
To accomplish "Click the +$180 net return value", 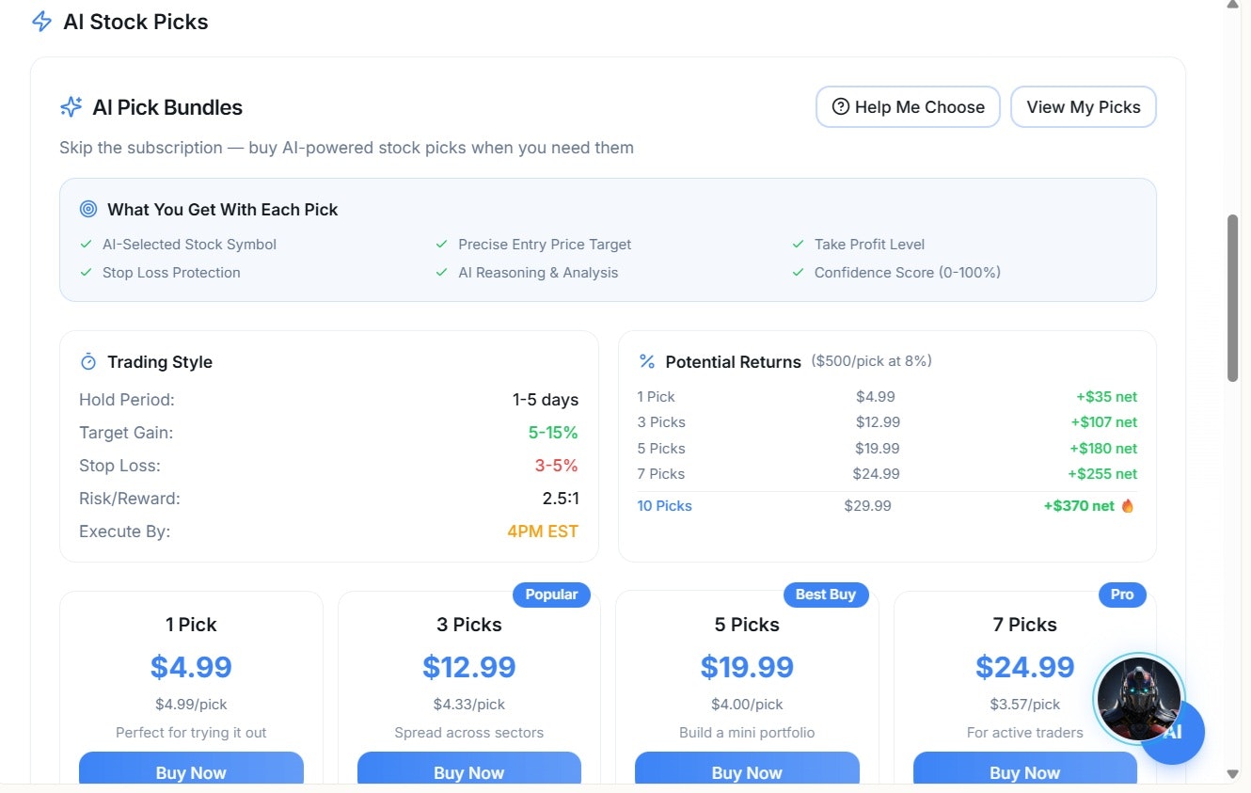I will point(1103,449).
